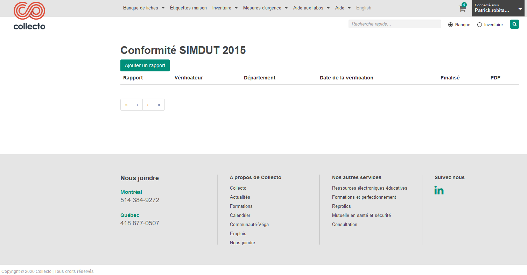Open the shopping cart icon
The image size is (527, 275).
[x=462, y=9]
